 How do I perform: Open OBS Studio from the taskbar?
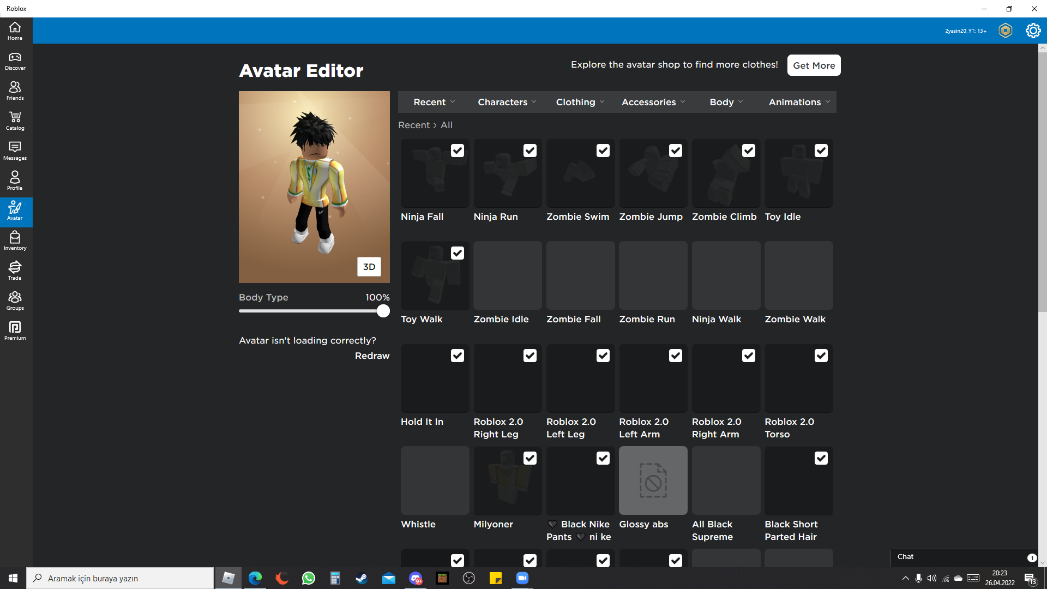click(469, 578)
